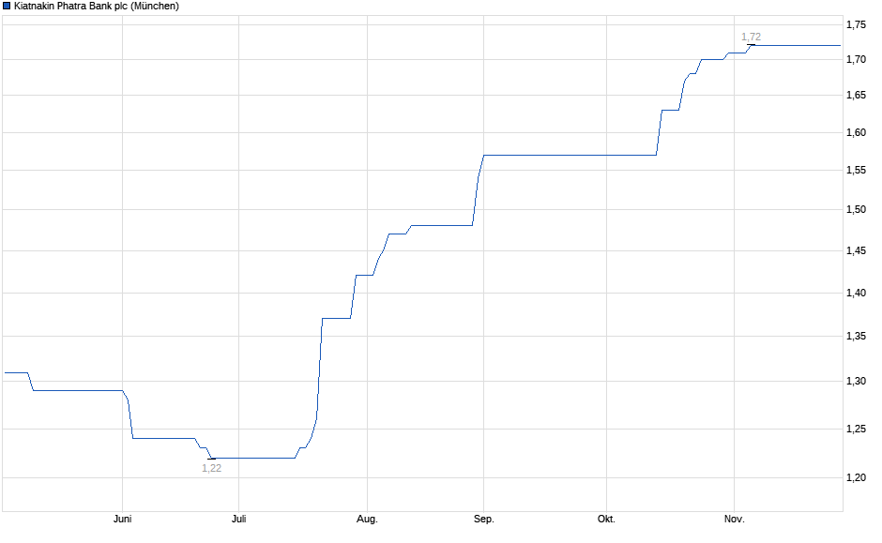Click the Okt. axis label
This screenshot has height=543, width=882.
tap(606, 518)
